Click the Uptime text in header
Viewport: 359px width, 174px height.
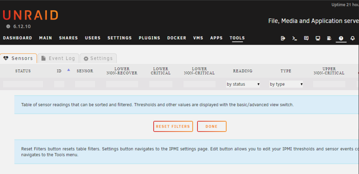345,5
